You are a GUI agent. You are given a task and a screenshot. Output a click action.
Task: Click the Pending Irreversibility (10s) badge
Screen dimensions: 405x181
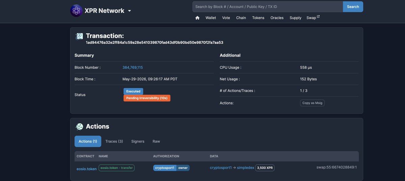147,98
